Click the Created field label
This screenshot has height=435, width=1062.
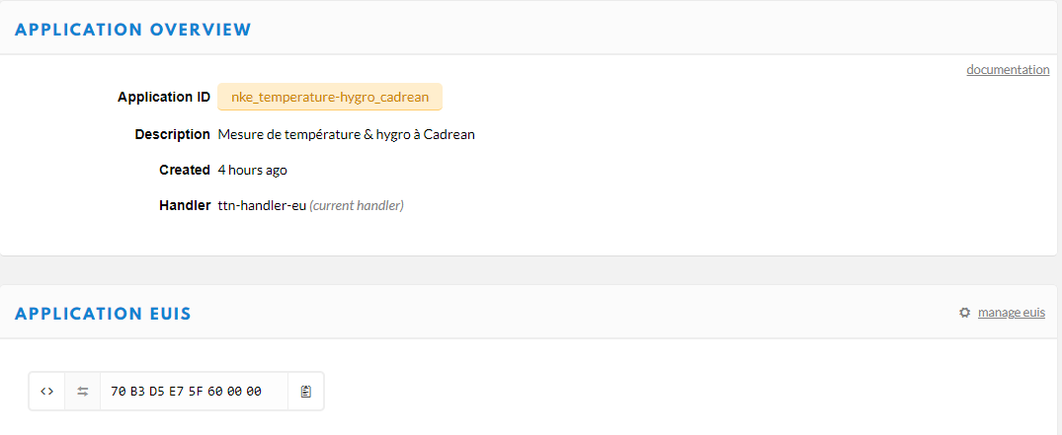185,170
